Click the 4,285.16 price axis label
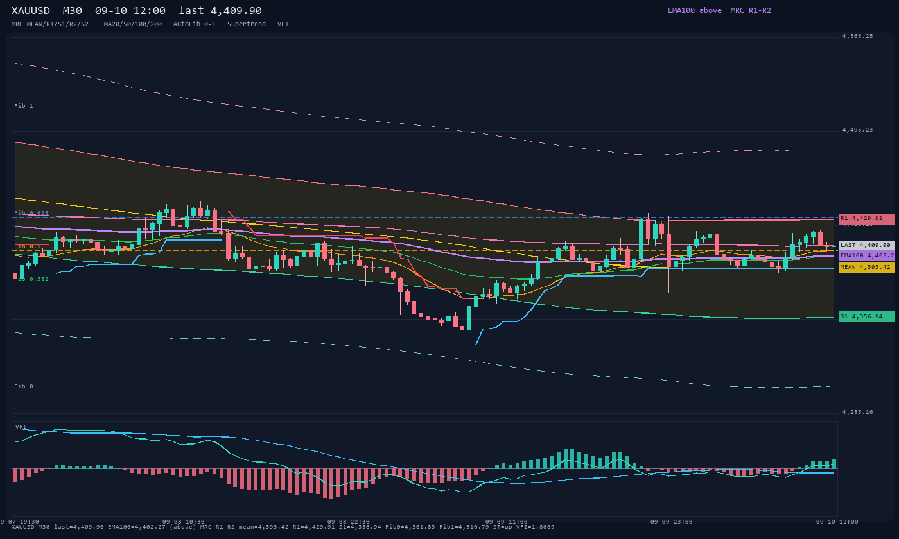The image size is (899, 539). pyautogui.click(x=858, y=412)
